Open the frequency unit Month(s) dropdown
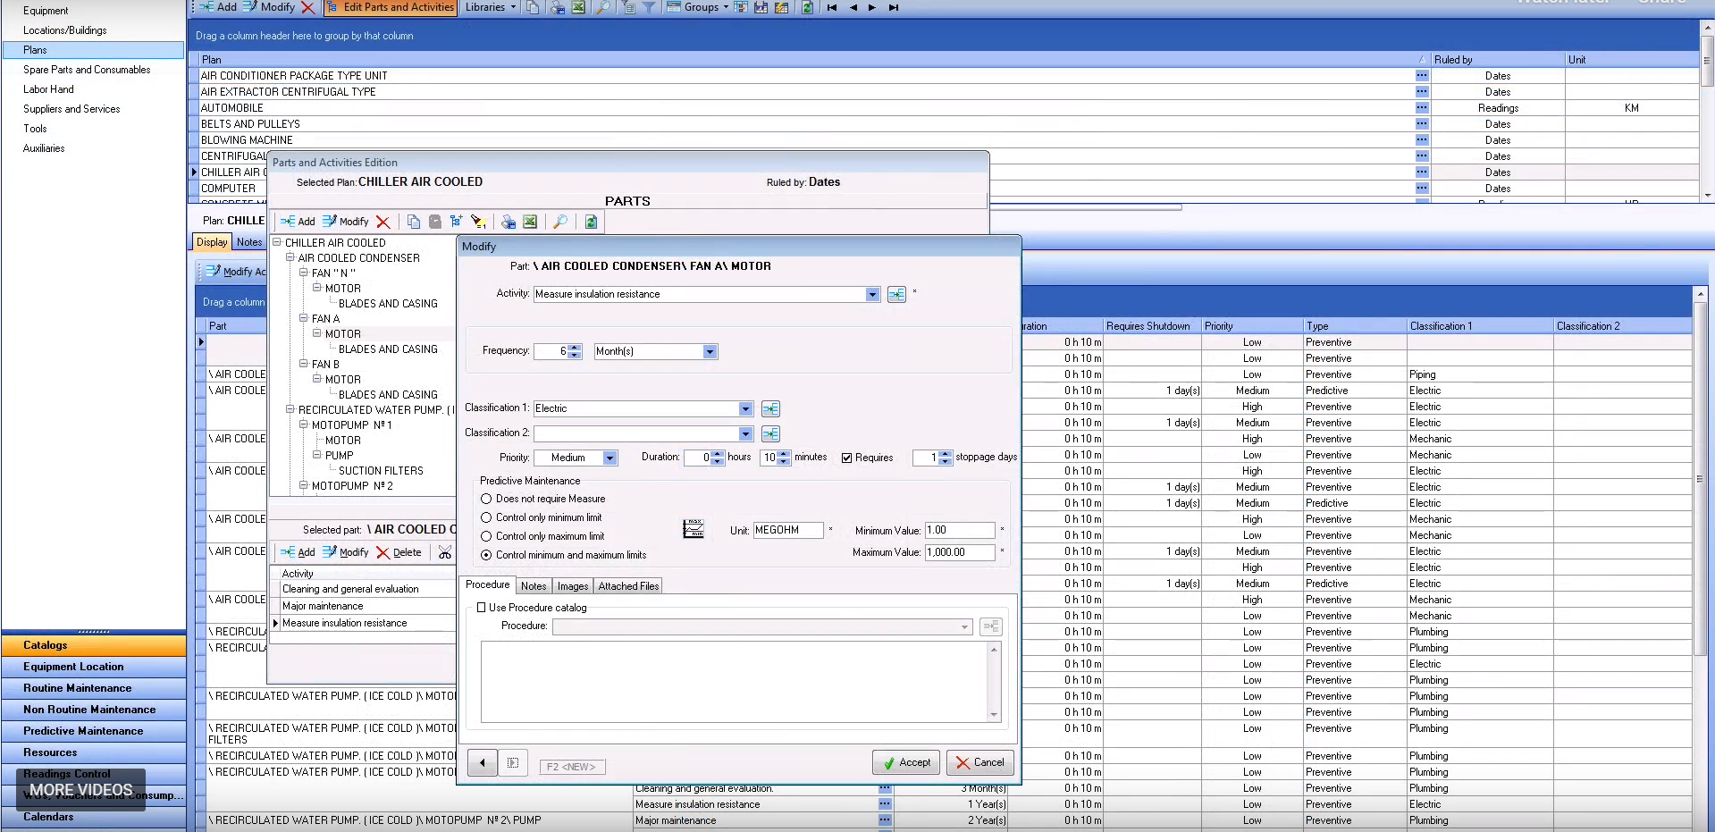This screenshot has width=1715, height=832. pyautogui.click(x=710, y=351)
